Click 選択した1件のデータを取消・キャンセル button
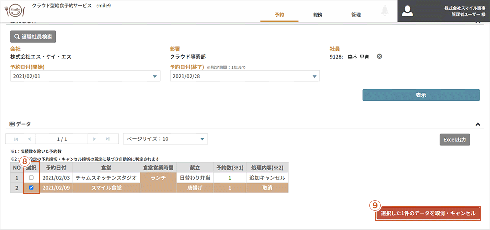This screenshot has height=230, width=490. [x=428, y=213]
